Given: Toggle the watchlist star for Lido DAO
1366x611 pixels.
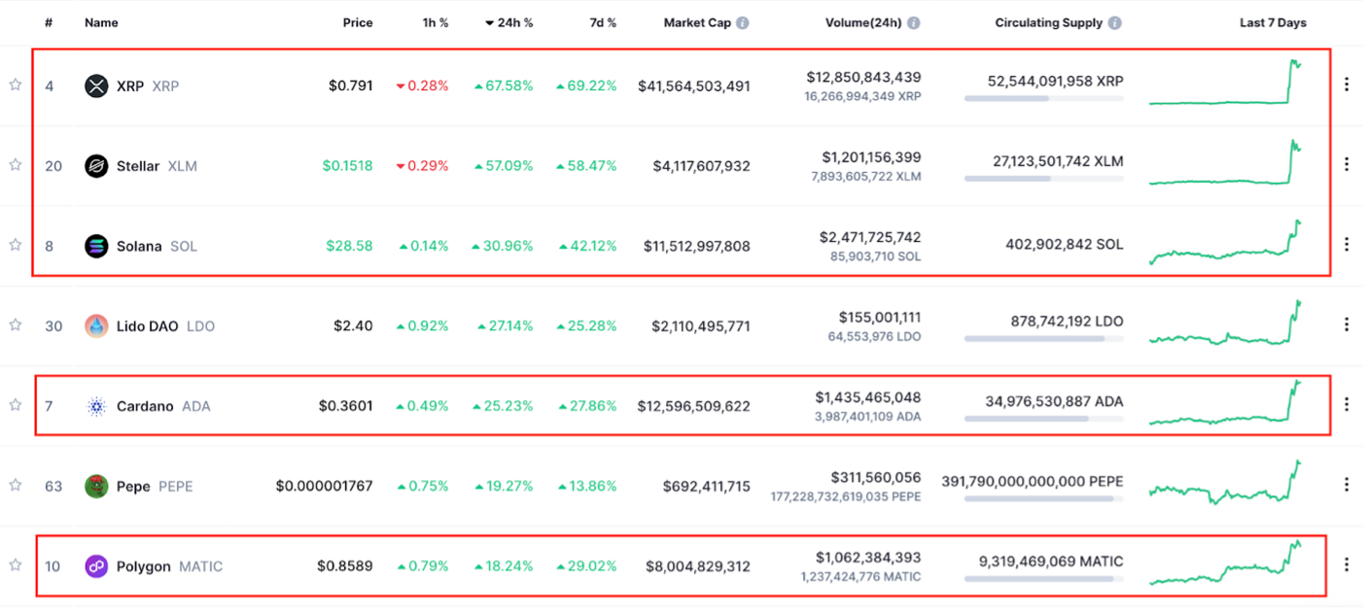Looking at the screenshot, I should pos(16,325).
